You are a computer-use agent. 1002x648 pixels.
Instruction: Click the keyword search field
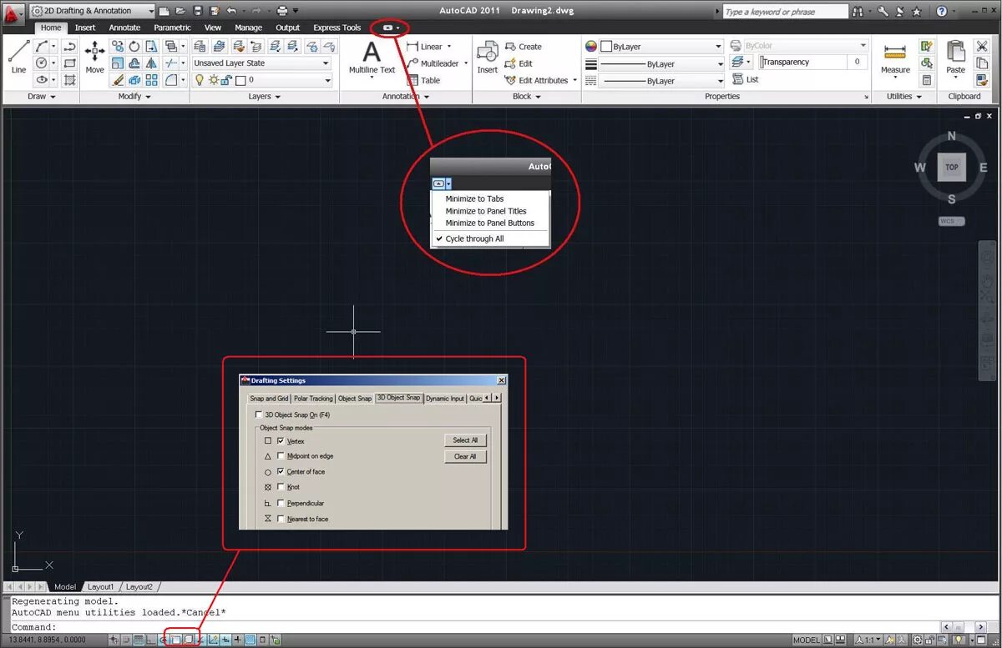pyautogui.click(x=785, y=12)
